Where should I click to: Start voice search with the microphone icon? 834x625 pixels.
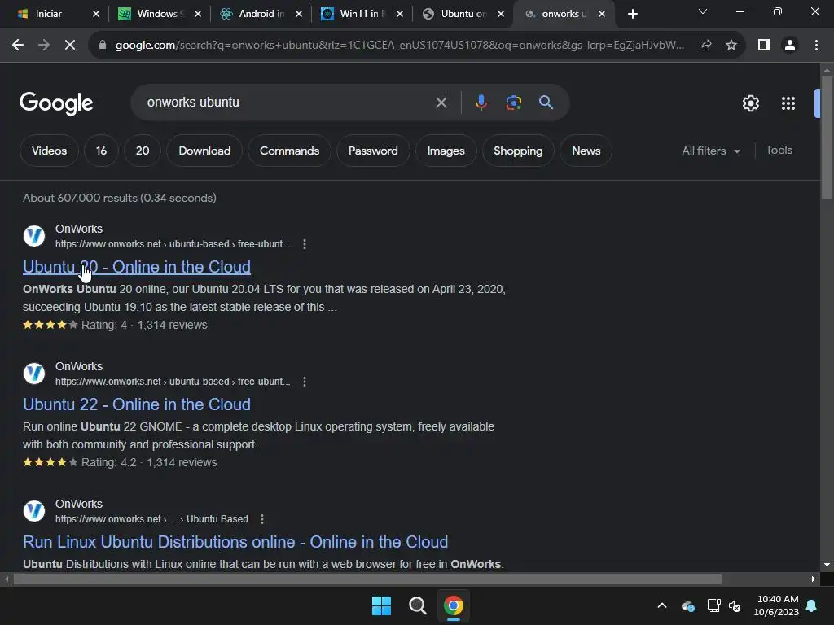click(x=481, y=102)
